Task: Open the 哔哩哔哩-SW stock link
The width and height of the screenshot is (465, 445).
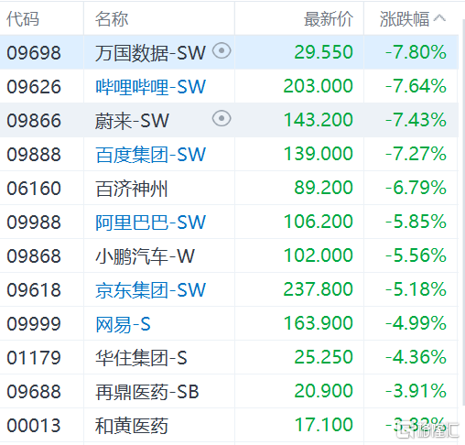Action: 151,86
